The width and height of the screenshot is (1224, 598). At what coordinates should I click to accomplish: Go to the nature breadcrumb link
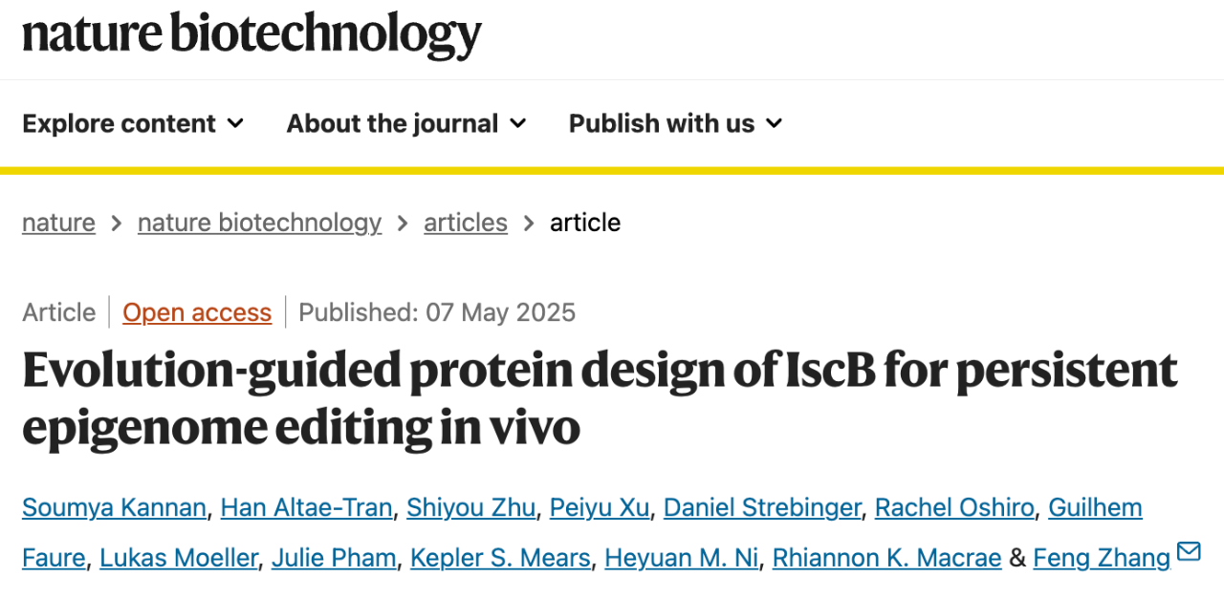point(58,223)
